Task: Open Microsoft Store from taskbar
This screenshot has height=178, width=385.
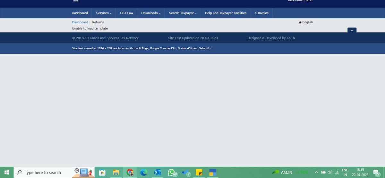Action: 102,172
